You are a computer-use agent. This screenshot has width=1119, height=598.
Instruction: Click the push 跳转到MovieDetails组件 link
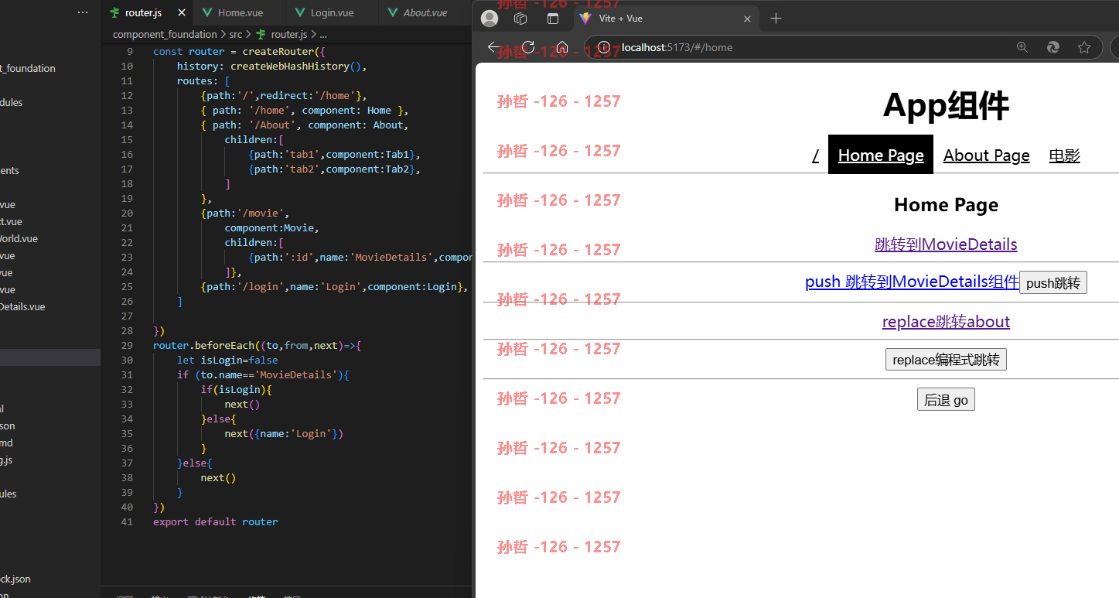[x=912, y=282]
